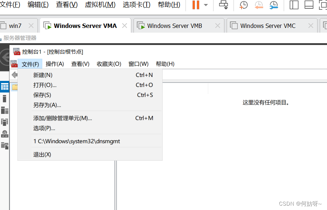This screenshot has width=327, height=210.
Task: Open recent file C:\Windows\system32\dnsmgmt
Action: tap(90, 141)
